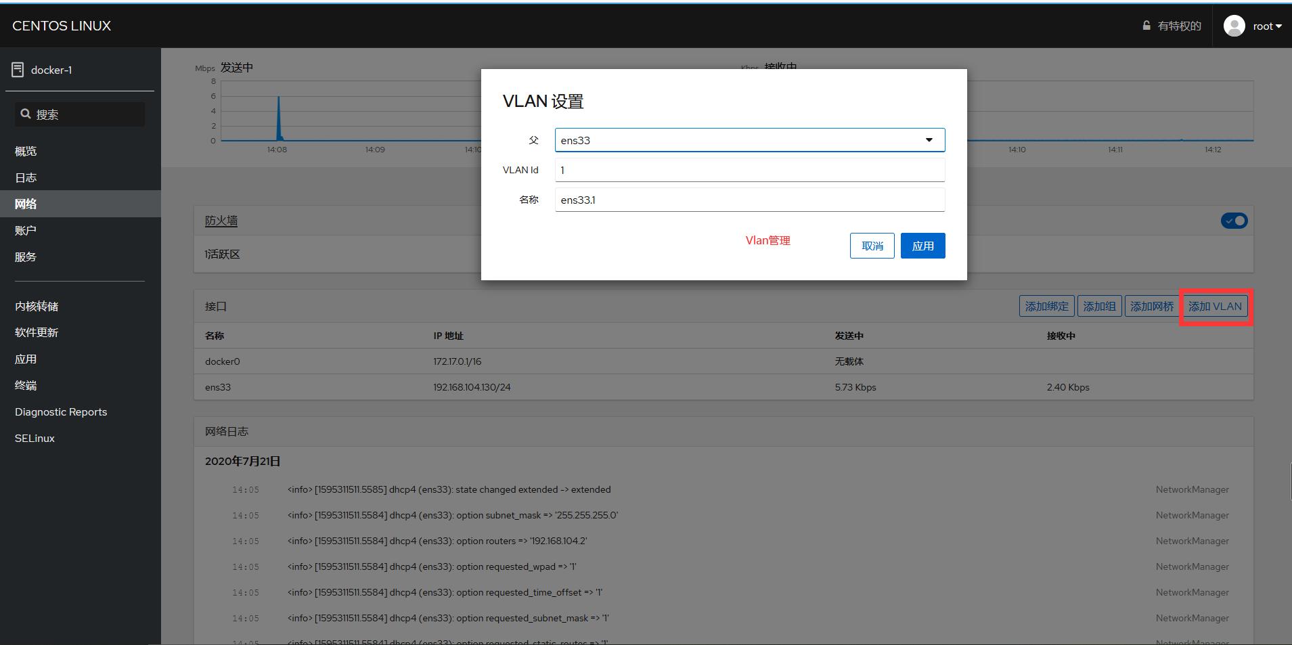Open Diagnostic Reports from sidebar
This screenshot has width=1292, height=645.
tap(61, 412)
